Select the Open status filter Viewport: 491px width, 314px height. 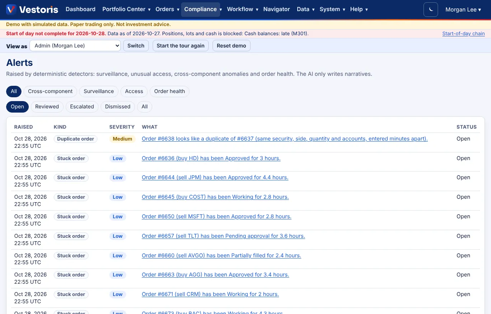[x=17, y=106]
